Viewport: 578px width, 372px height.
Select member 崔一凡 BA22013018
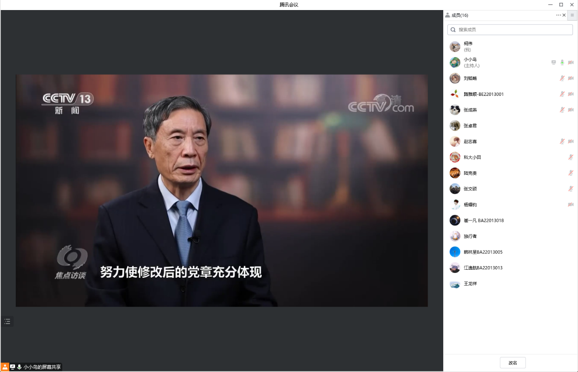point(483,220)
